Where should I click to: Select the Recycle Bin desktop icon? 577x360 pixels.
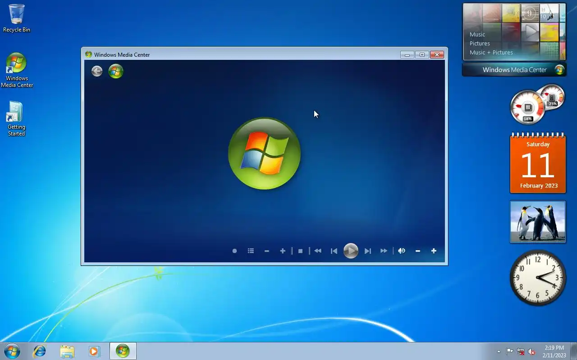(x=17, y=18)
